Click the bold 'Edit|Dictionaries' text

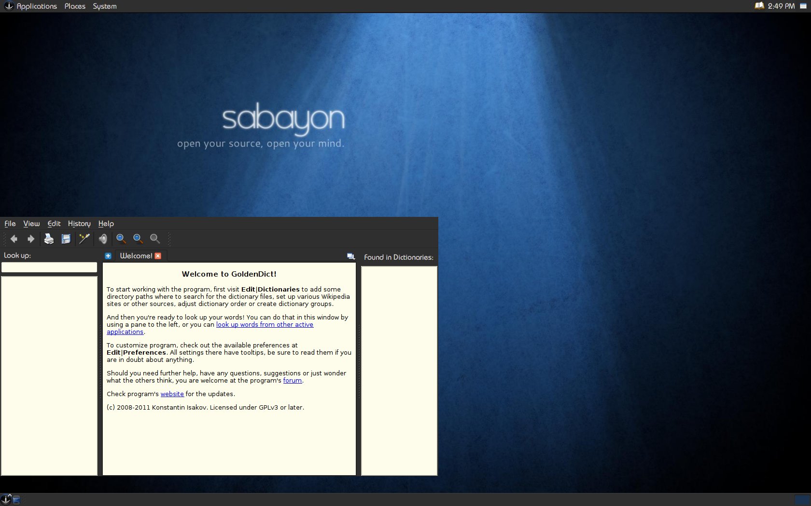pos(270,290)
